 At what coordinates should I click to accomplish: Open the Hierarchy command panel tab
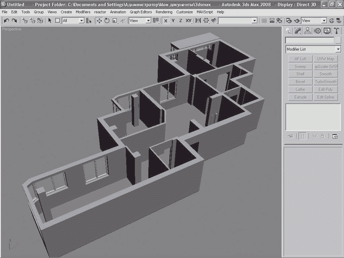(x=308, y=31)
